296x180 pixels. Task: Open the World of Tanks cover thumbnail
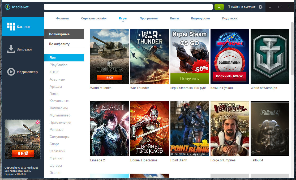109,56
